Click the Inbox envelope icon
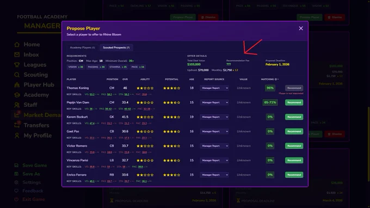This screenshot has width=370, height=208. click(17, 54)
